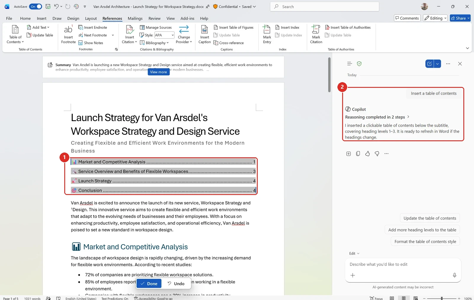
Task: Click the Done button
Action: pos(149,283)
